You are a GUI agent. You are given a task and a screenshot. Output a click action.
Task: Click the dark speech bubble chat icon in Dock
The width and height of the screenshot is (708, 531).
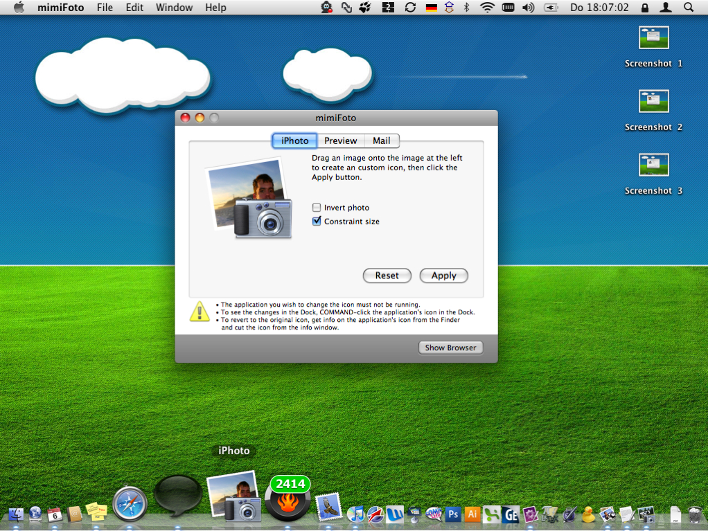point(178,496)
